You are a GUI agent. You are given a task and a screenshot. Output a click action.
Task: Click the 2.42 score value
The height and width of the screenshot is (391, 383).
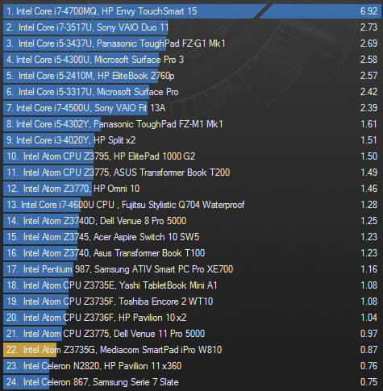368,92
